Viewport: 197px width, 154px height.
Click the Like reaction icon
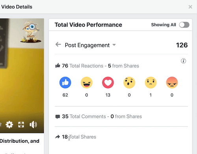(65, 83)
